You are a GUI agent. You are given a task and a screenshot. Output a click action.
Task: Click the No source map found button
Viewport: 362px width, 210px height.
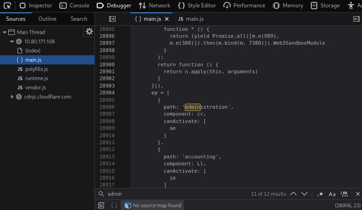pos(153,205)
